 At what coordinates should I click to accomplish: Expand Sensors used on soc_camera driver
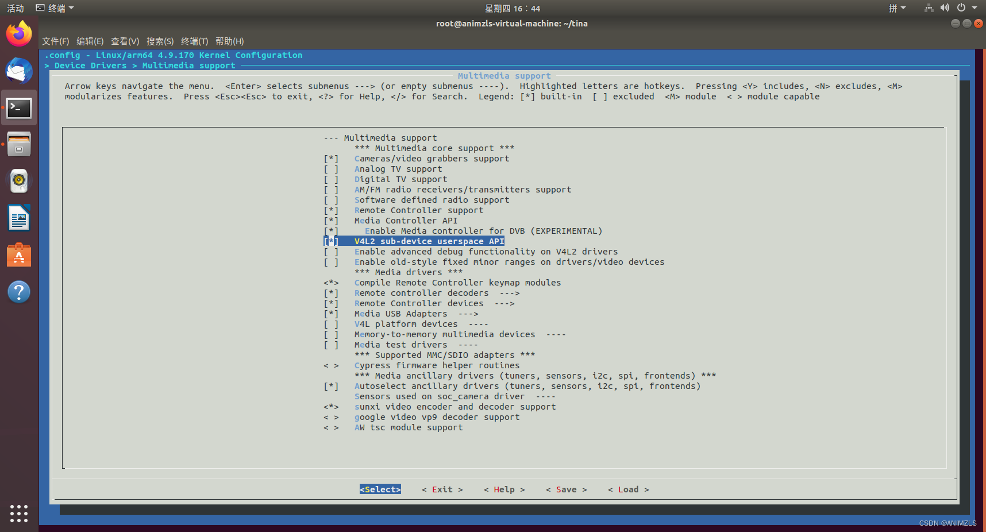[455, 396]
